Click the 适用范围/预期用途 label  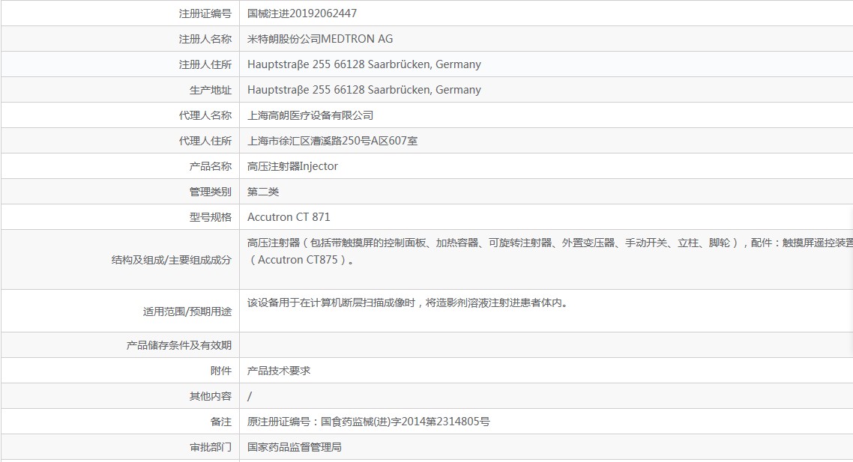pos(187,312)
